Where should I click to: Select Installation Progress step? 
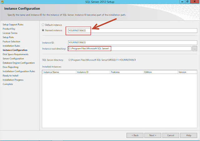13,80
